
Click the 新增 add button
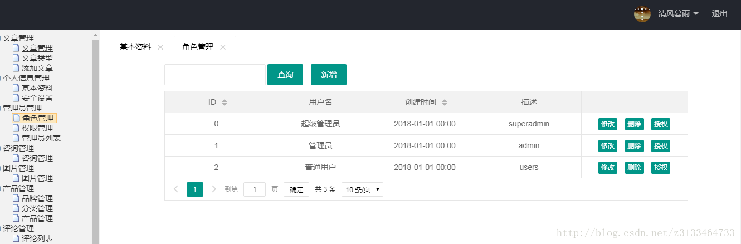click(x=329, y=75)
